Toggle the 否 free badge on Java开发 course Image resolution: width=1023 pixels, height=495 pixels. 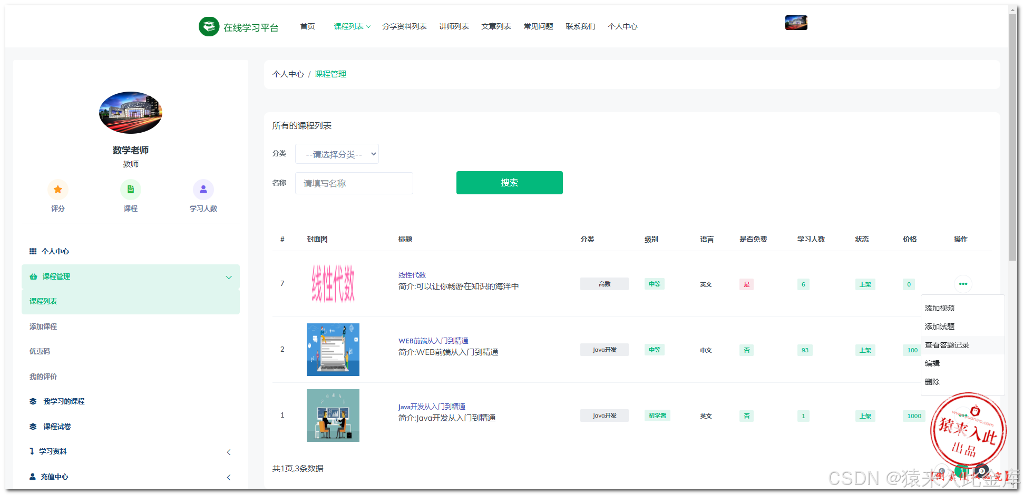746,415
